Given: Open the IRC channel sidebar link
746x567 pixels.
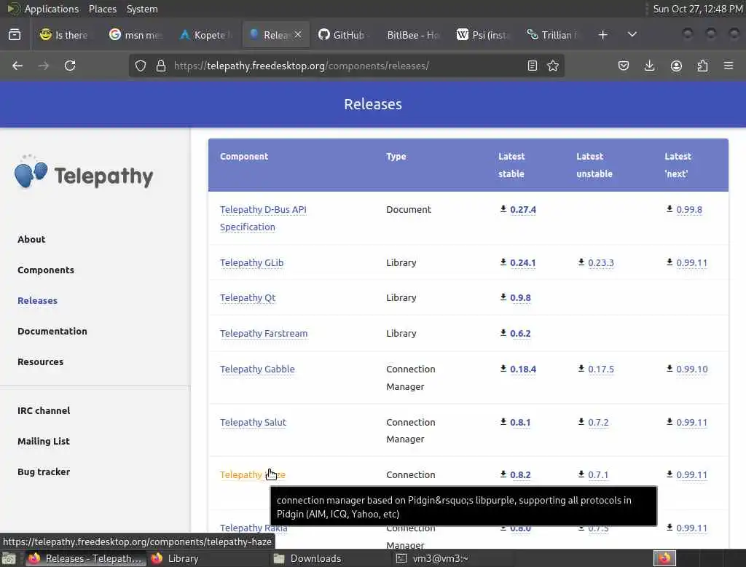Looking at the screenshot, I should point(44,410).
